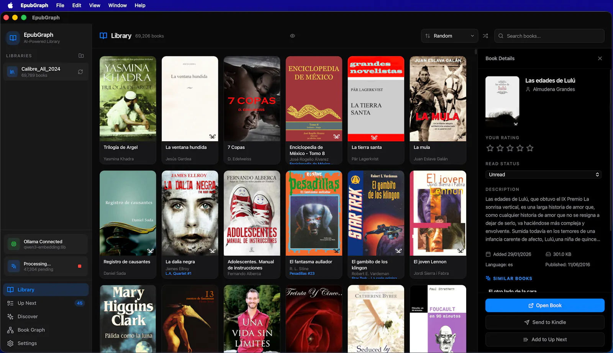Select Enciclopedia de México cover
This screenshot has width=613, height=353.
coord(314,99)
